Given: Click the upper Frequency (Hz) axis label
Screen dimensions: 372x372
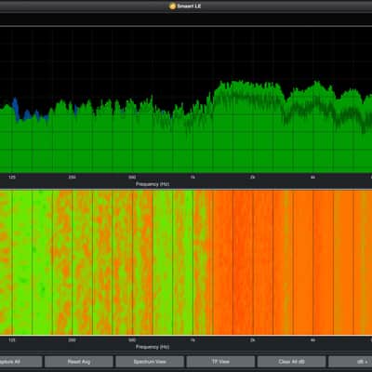Looking at the screenshot, I should coord(153,184).
